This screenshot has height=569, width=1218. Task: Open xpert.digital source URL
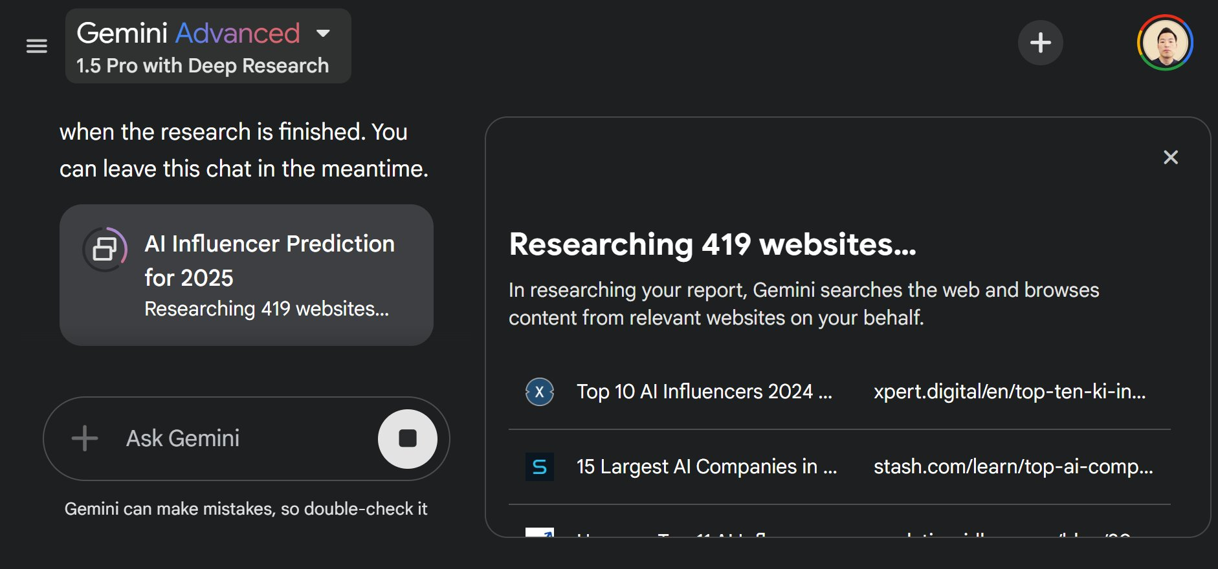coord(1010,392)
